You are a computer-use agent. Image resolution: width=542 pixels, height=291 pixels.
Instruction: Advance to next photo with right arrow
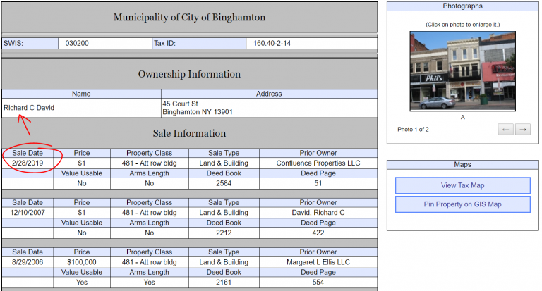click(523, 130)
